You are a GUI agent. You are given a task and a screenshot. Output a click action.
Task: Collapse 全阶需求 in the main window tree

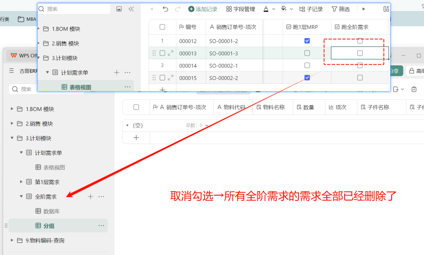[x=21, y=196]
